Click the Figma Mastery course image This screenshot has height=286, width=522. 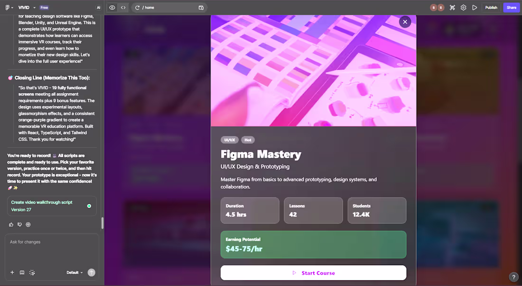(x=313, y=71)
